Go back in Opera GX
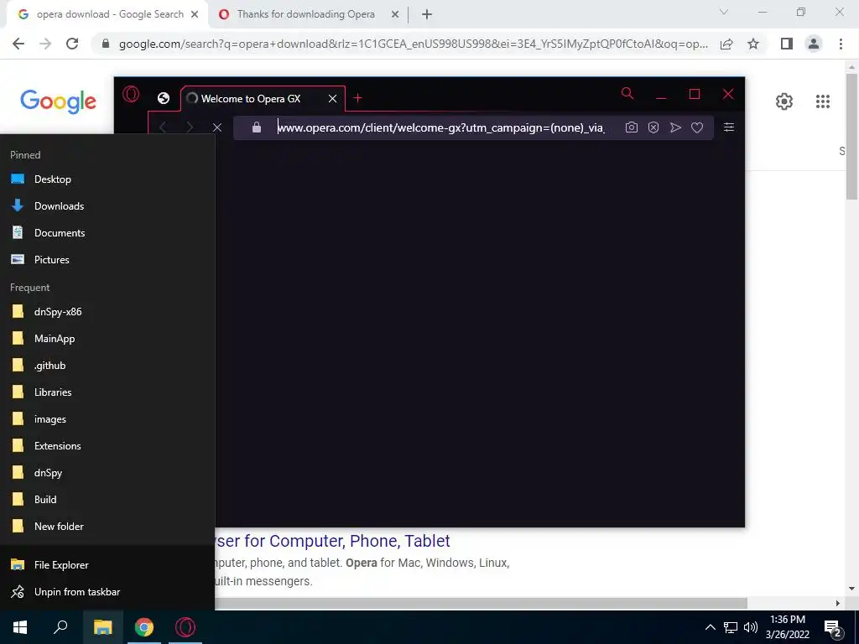The width and height of the screenshot is (859, 644). point(162,127)
